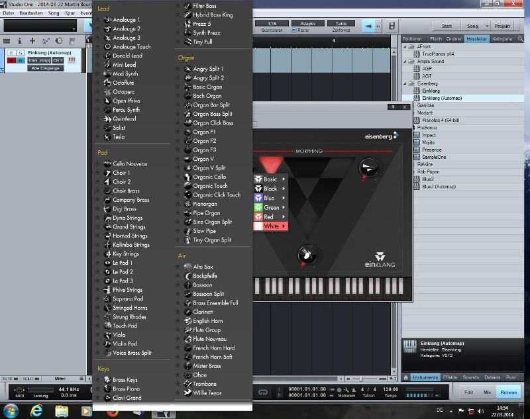Open the Windows Start menu
Image resolution: width=530 pixels, height=419 pixels.
(x=11, y=411)
